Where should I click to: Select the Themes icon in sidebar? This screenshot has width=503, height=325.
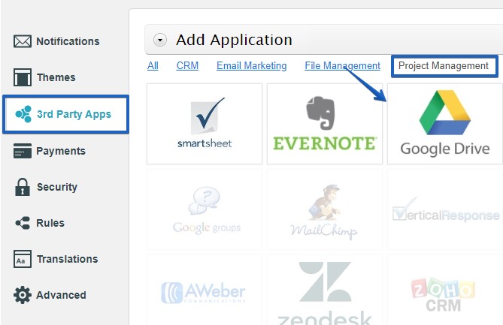coord(23,77)
